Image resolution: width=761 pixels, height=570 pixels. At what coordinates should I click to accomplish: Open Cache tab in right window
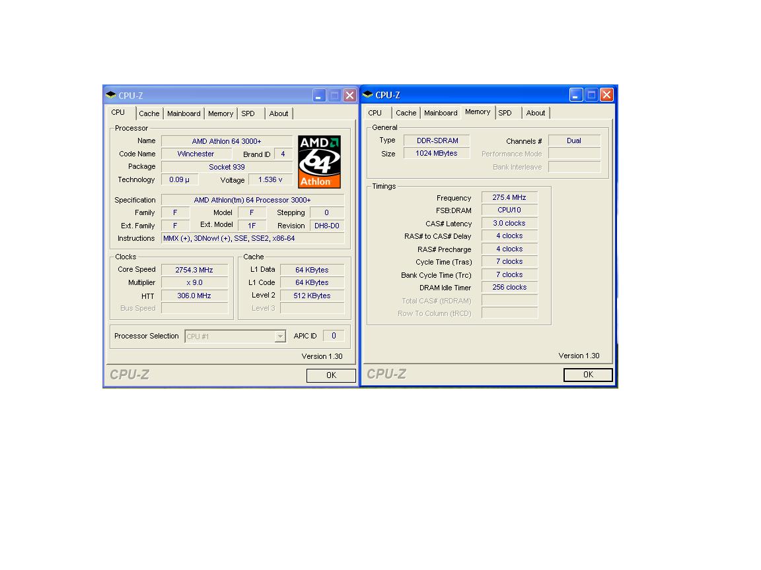tap(406, 113)
